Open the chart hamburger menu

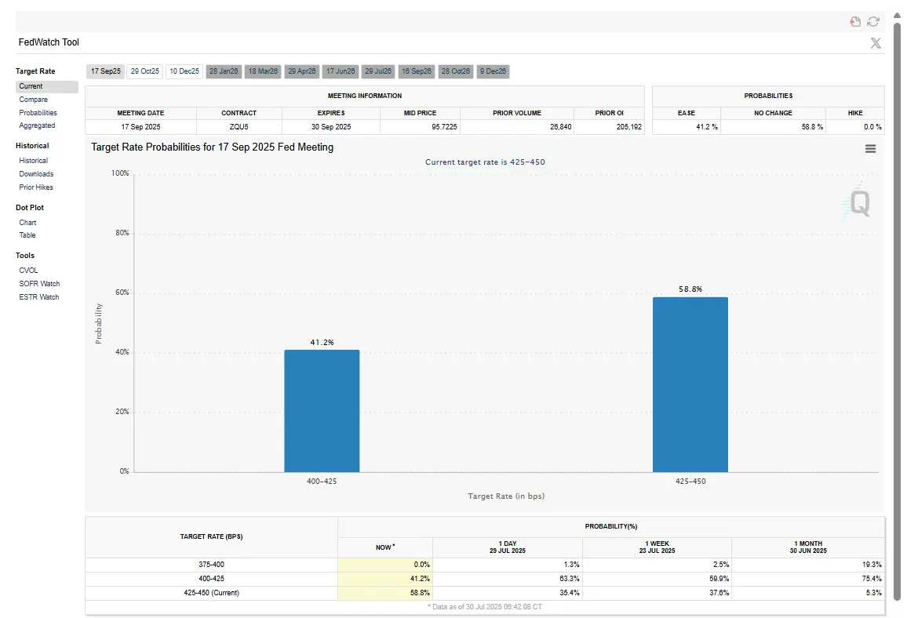click(870, 148)
